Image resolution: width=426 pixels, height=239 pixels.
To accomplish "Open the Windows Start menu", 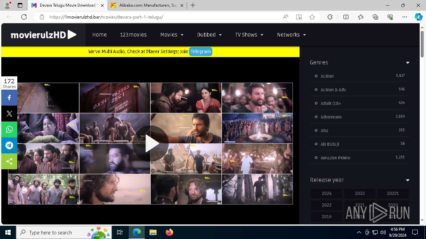I will pos(8,232).
